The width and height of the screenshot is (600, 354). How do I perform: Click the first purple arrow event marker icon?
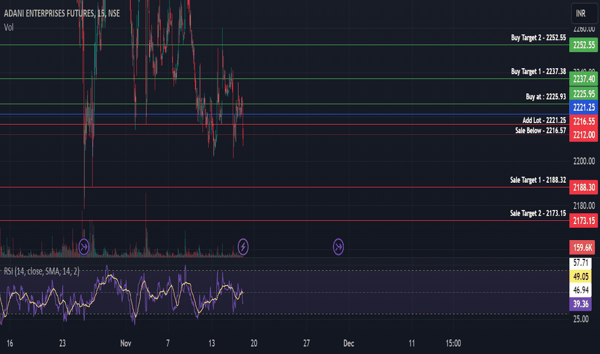(x=84, y=247)
